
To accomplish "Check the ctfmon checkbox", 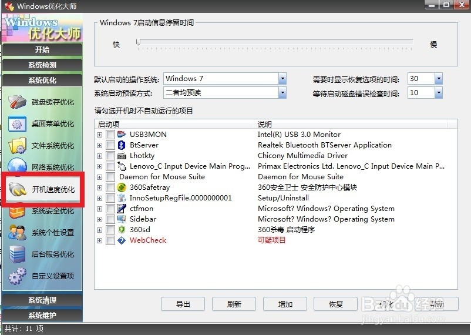I will click(x=110, y=209).
